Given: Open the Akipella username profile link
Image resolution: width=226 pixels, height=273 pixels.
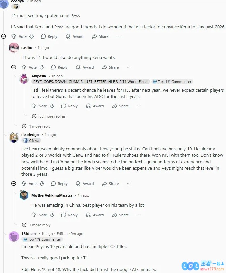Looking at the screenshot, I should (39, 76).
